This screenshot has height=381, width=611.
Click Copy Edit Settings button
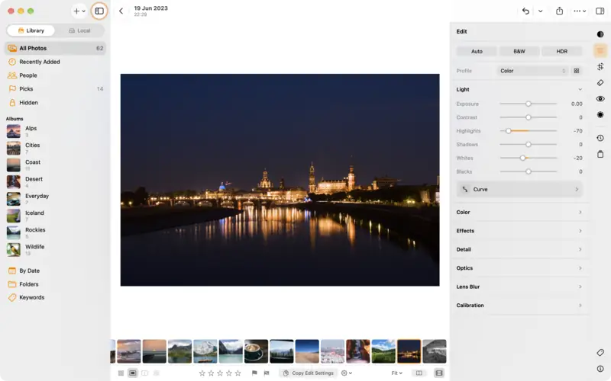309,373
